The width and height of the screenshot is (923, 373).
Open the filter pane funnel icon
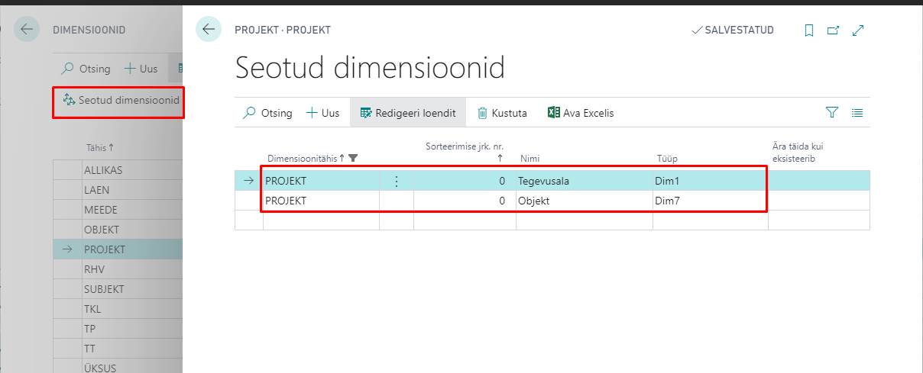pos(832,113)
